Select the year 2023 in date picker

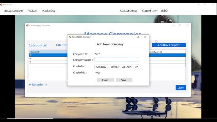(129, 67)
